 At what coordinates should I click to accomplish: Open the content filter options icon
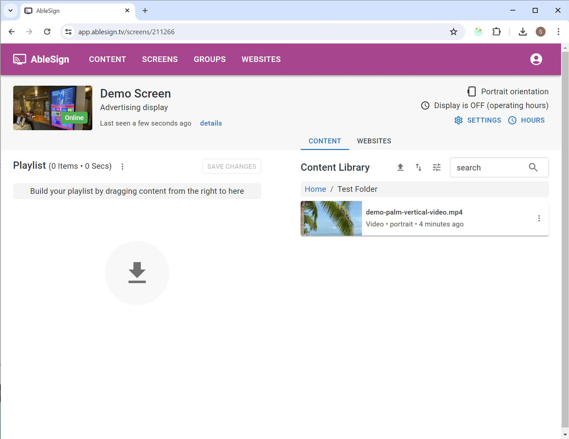436,167
